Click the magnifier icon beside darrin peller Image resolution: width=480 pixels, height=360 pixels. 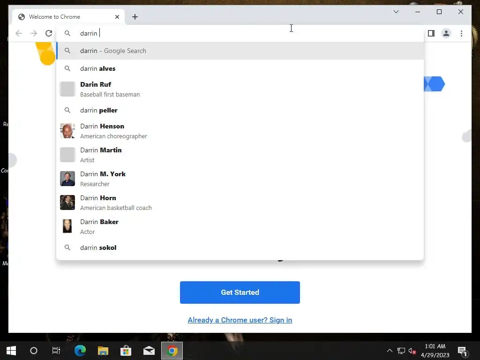click(x=67, y=110)
